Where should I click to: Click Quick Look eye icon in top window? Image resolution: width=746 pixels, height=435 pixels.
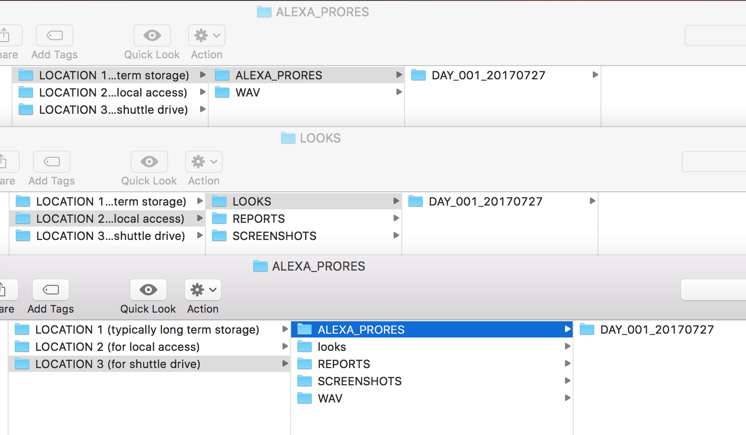[x=152, y=36]
